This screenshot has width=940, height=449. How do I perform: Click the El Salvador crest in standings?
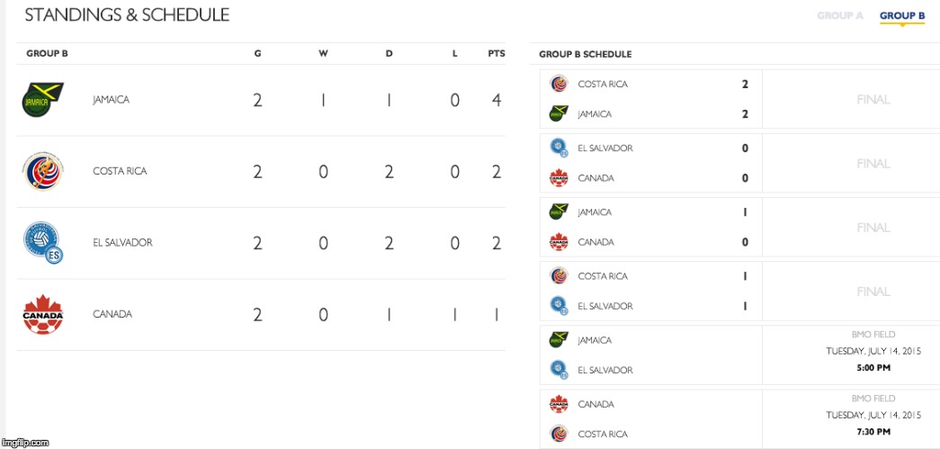43,242
